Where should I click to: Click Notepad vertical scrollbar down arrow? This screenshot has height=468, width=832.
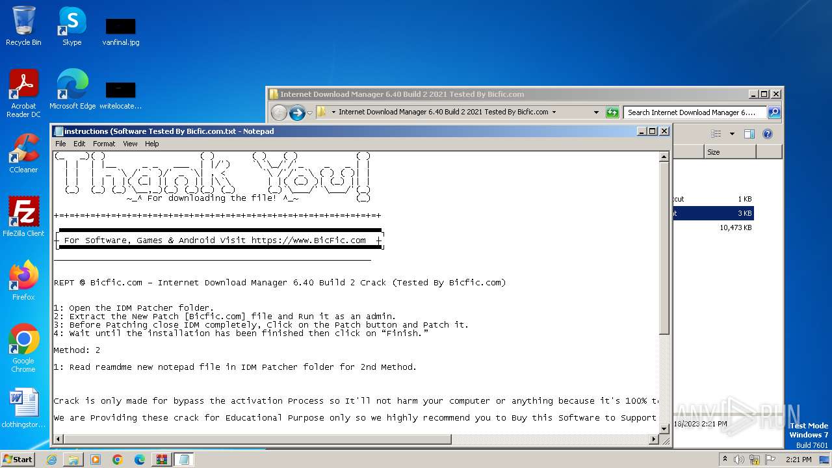[664, 429]
